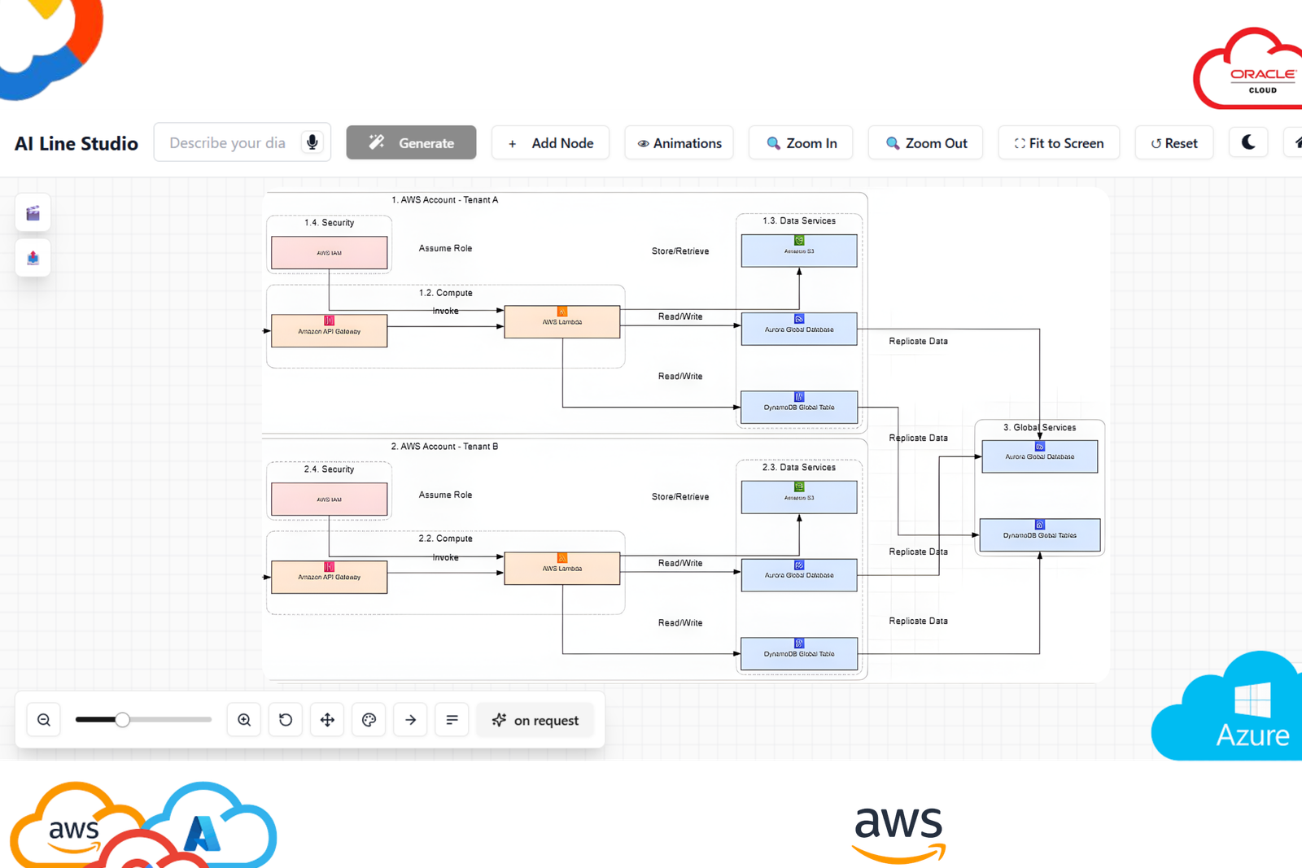Click the zoom-out magnifier in bottom toolbar

pos(43,719)
